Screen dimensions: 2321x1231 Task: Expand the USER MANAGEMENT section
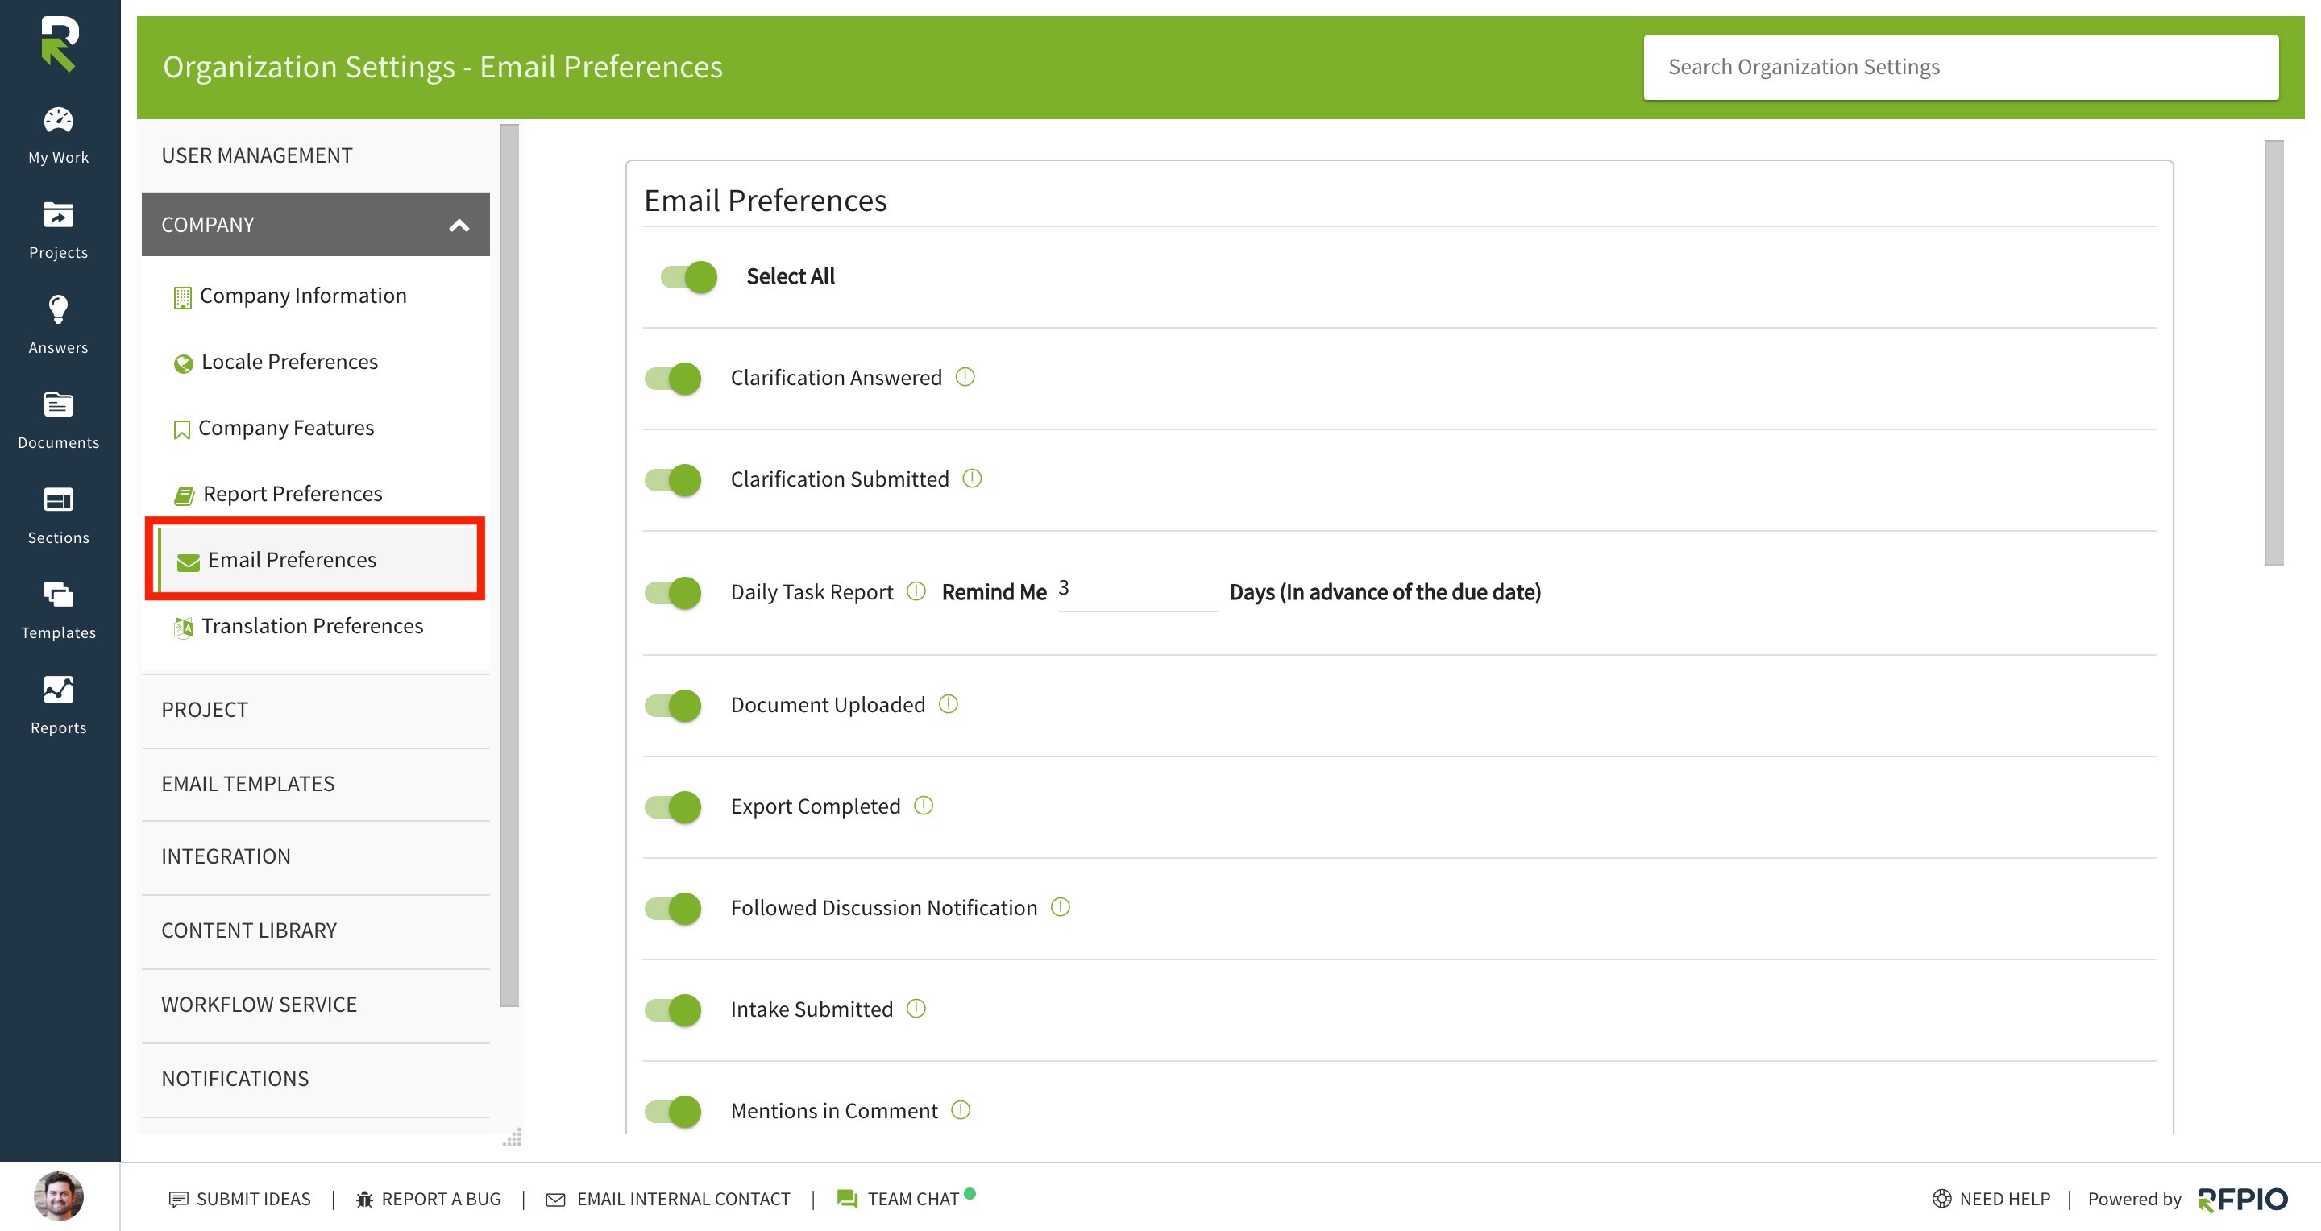tap(315, 155)
